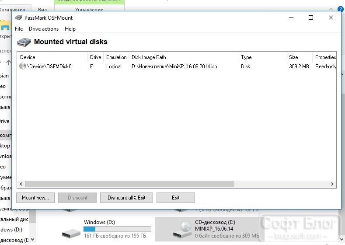This screenshot has width=345, height=245.
Task: Click the horizontal scrollbar thumb
Action: (x=129, y=184)
